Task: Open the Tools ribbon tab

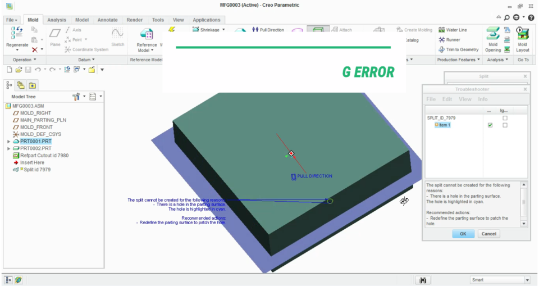Action: pyautogui.click(x=158, y=20)
